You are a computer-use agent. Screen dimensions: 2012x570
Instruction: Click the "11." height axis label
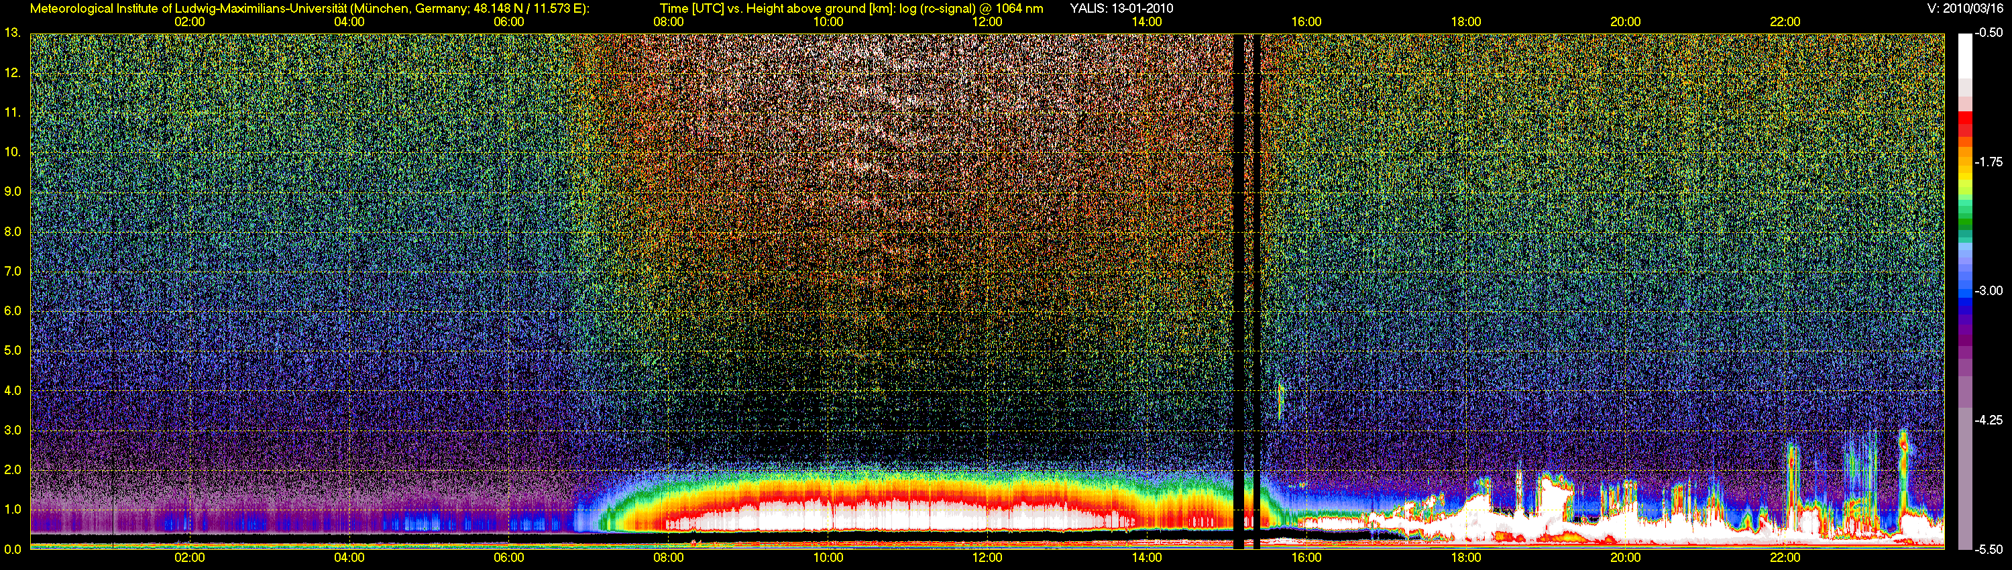pos(13,113)
